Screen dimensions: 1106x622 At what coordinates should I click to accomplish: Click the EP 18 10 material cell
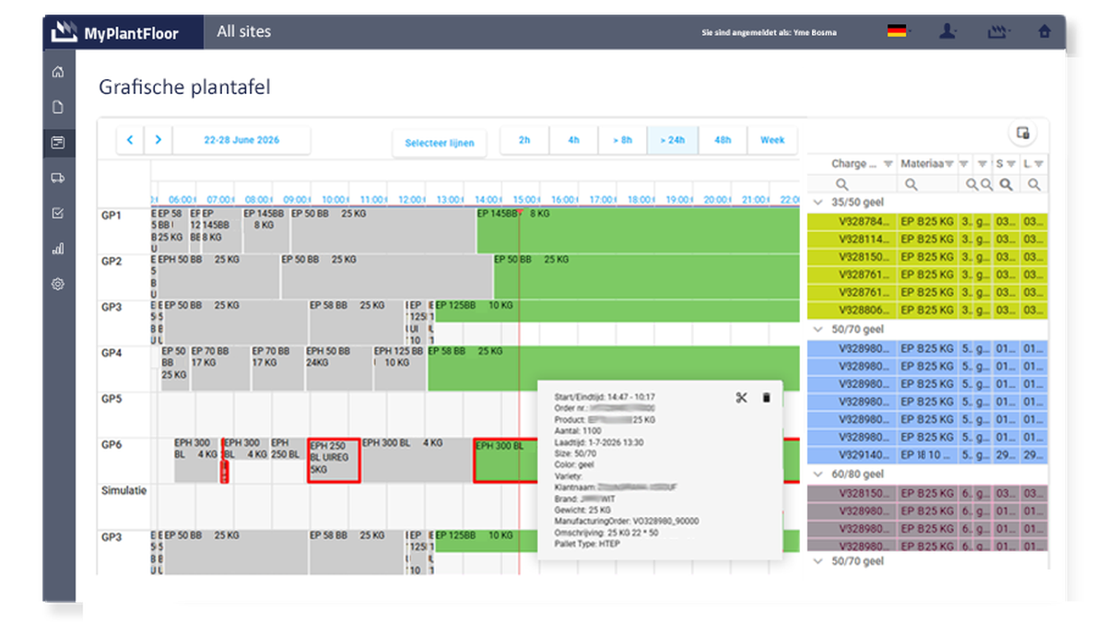pos(926,455)
